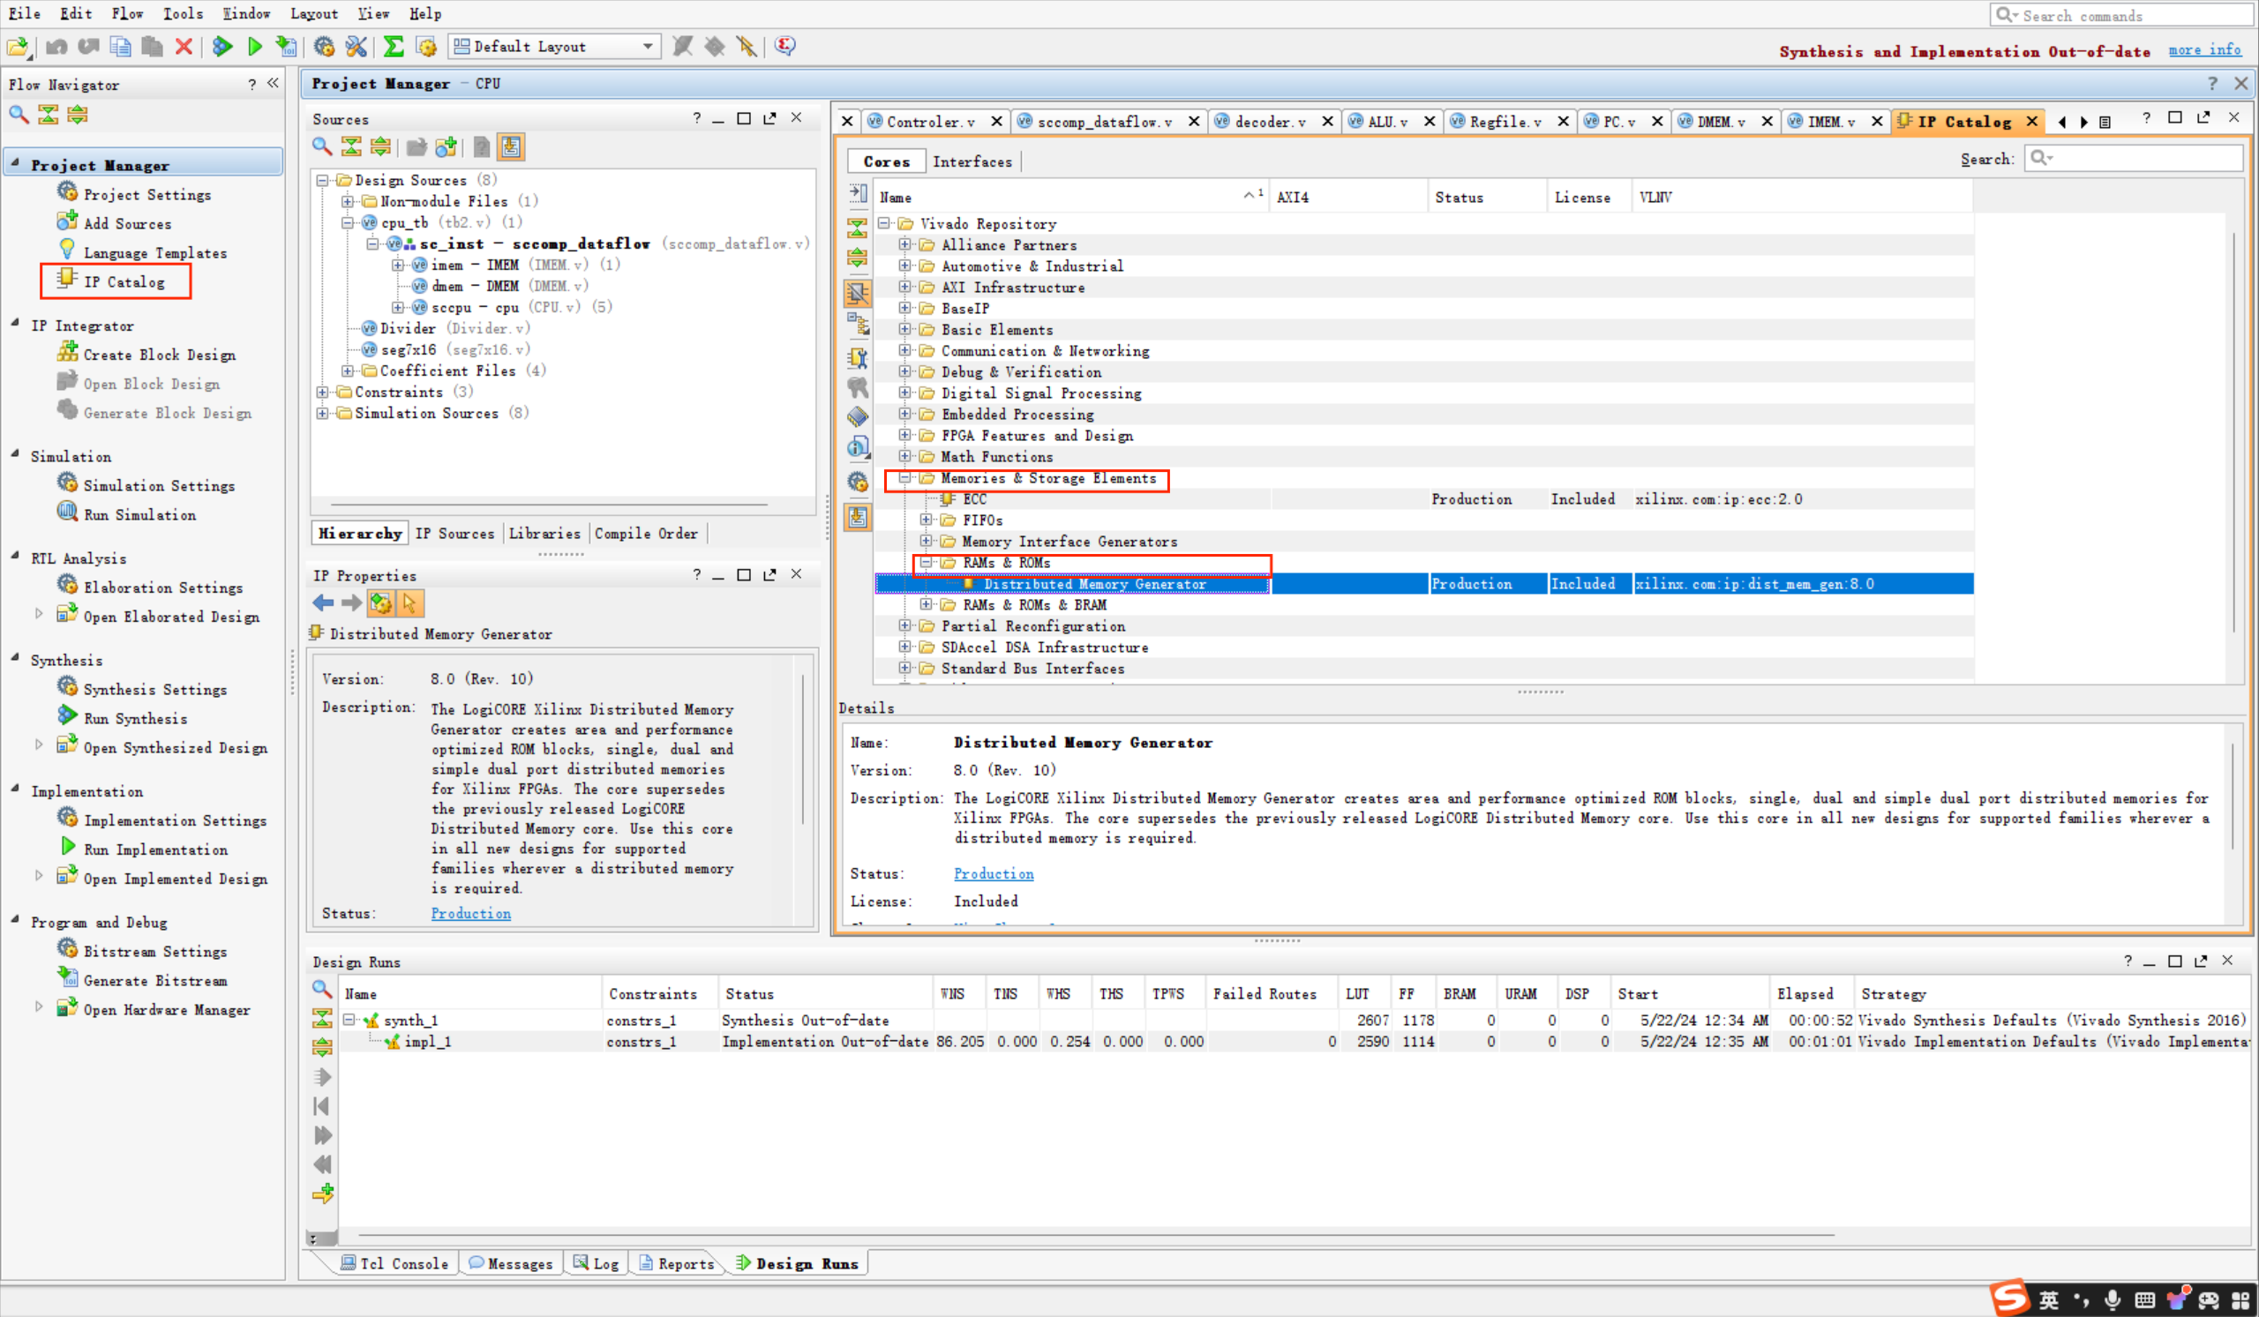The height and width of the screenshot is (1317, 2259).
Task: Click Open Hardware Manager
Action: pyautogui.click(x=155, y=1009)
